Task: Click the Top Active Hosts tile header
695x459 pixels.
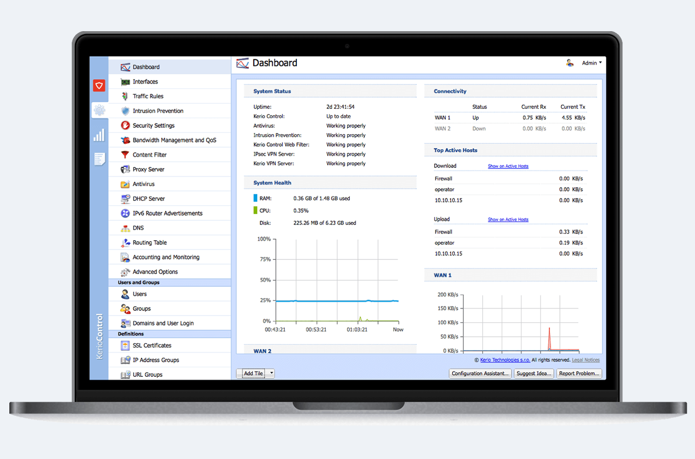Action: pyautogui.click(x=510, y=150)
